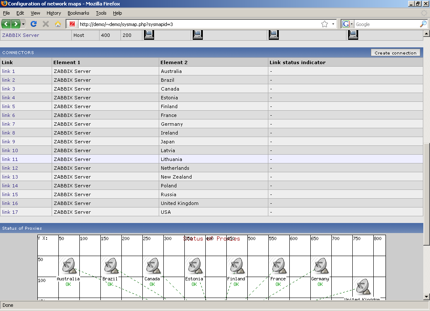This screenshot has width=430, height=311.
Task: Click the page scrollbar up arrow
Action: pos(427,34)
